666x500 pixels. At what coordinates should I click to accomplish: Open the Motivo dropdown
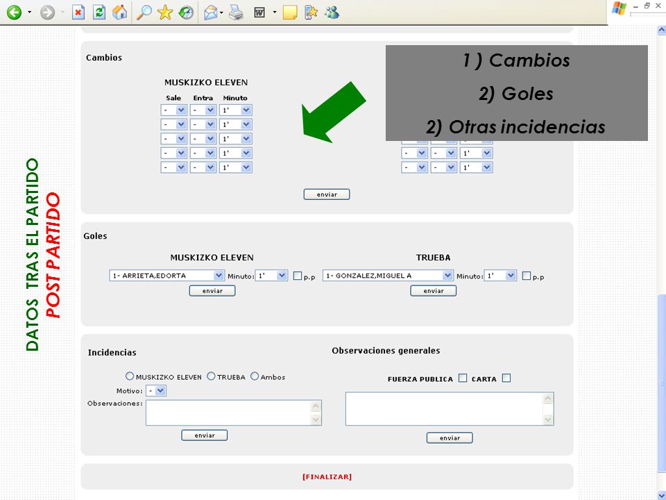tap(156, 391)
